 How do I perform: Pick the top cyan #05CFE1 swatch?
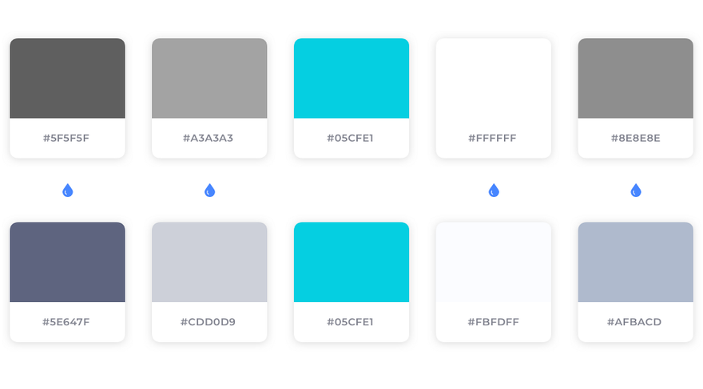coord(351,78)
